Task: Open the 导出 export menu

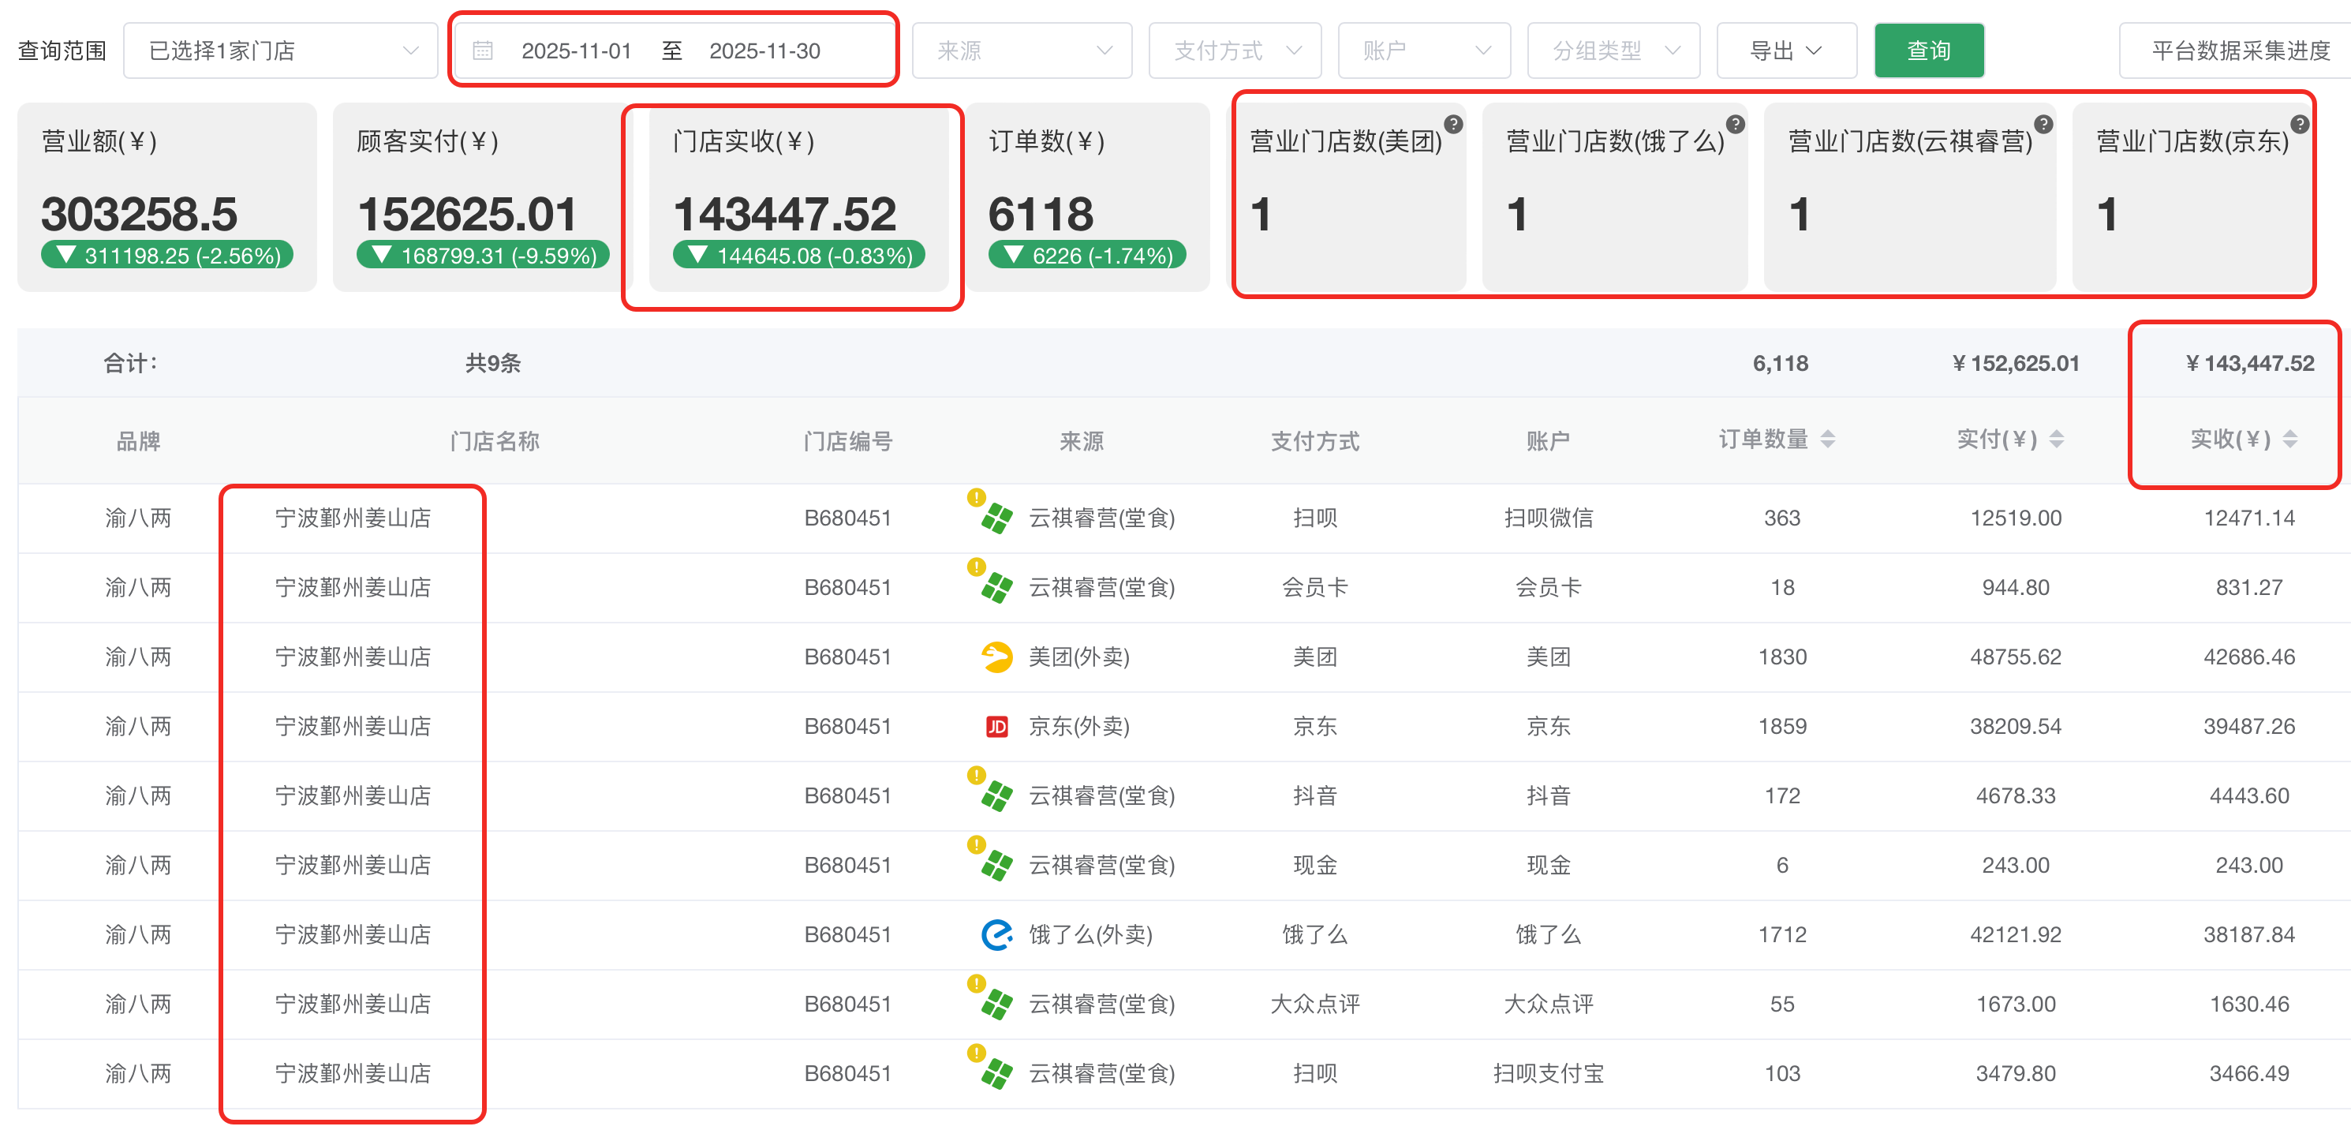Action: [x=1785, y=51]
